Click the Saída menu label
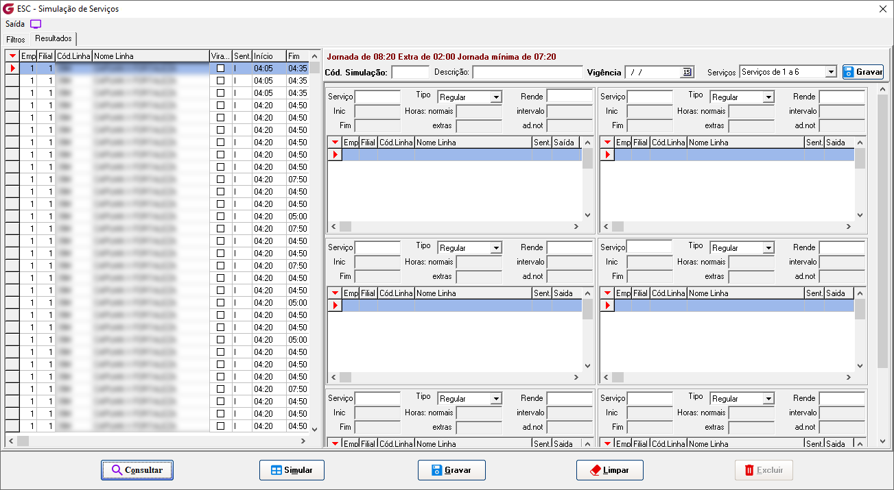Viewport: 894px width, 490px height. tap(14, 24)
